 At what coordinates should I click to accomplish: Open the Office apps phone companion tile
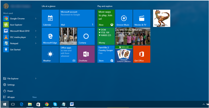68,54
